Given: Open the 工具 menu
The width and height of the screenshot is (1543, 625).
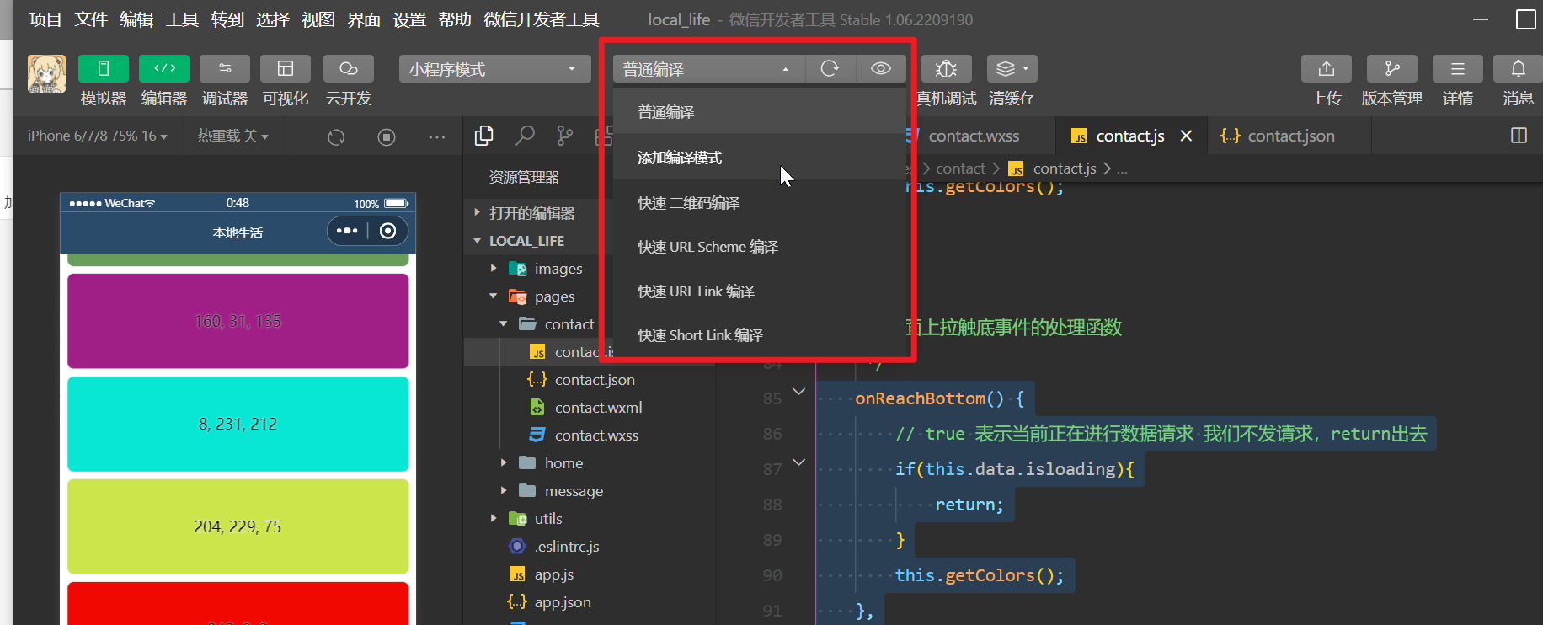Looking at the screenshot, I should (x=182, y=19).
